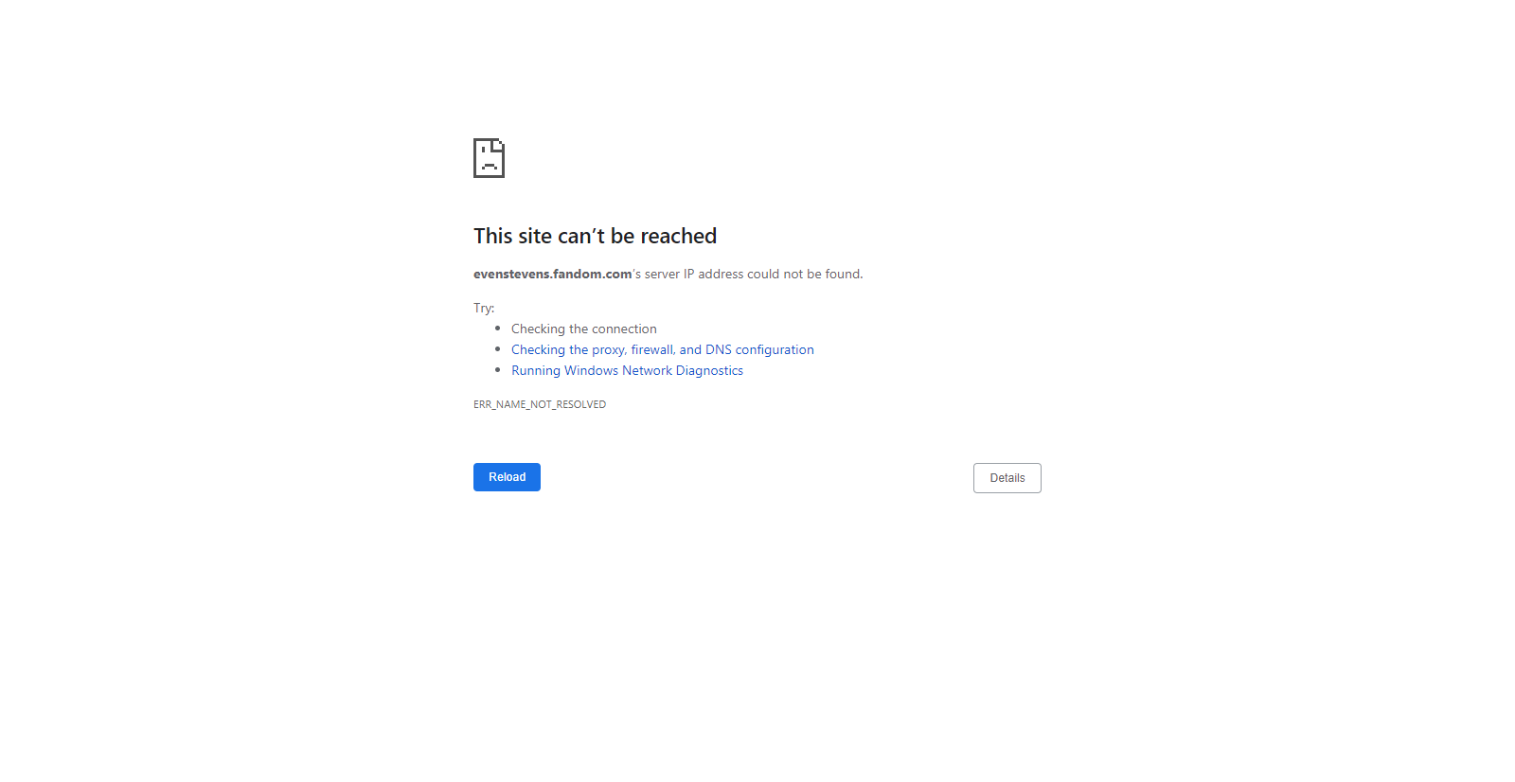Click the bold evenstevens.fandom.com domain text
Screen dimensions: 1515x782
[553, 274]
